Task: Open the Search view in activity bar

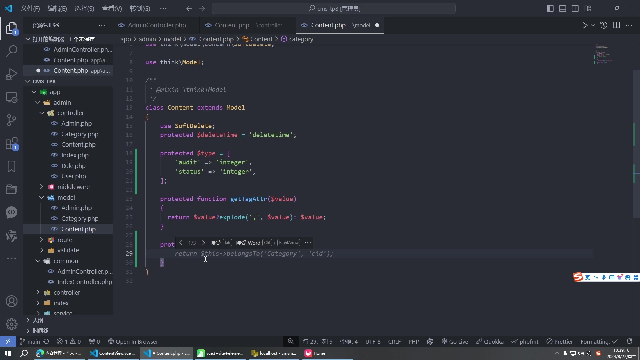Action: (x=12, y=51)
